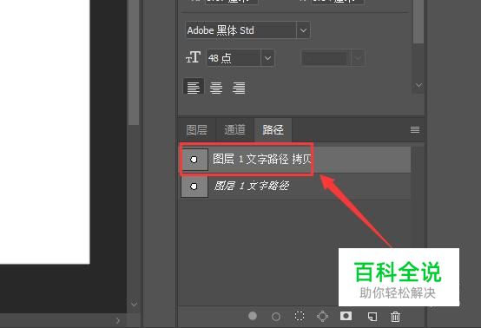Image resolution: width=481 pixels, height=328 pixels.
Task: Click canvas horizontal scrollbar right arrow
Action: click(x=118, y=321)
